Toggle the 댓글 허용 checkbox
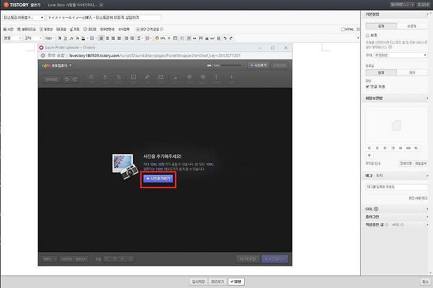Screen dimensions: 433x288 [x=367, y=87]
